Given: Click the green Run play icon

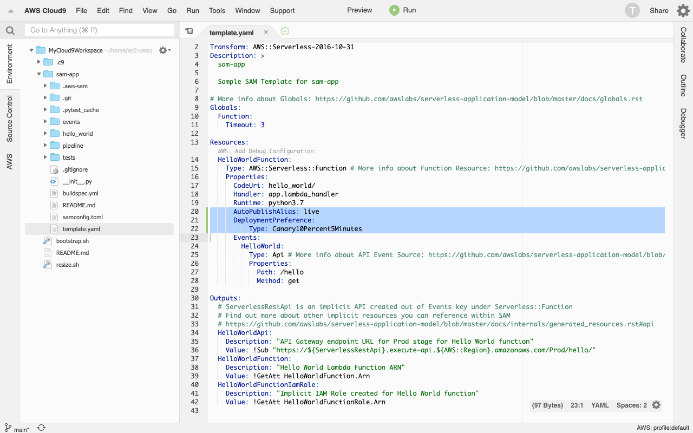Looking at the screenshot, I should point(394,10).
